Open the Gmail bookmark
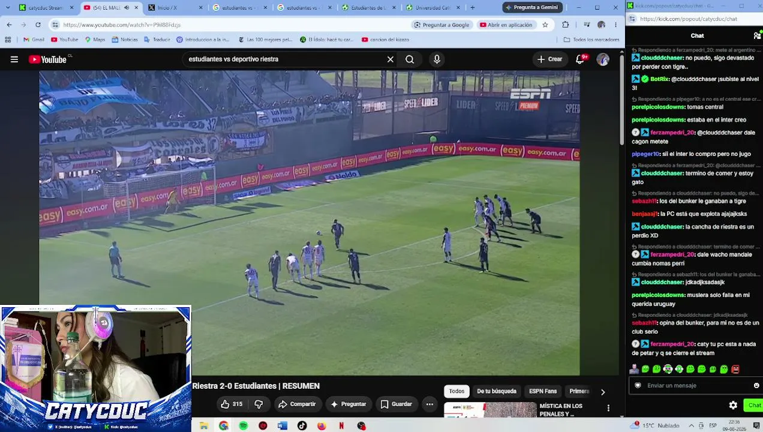This screenshot has width=763, height=432. (x=34, y=40)
